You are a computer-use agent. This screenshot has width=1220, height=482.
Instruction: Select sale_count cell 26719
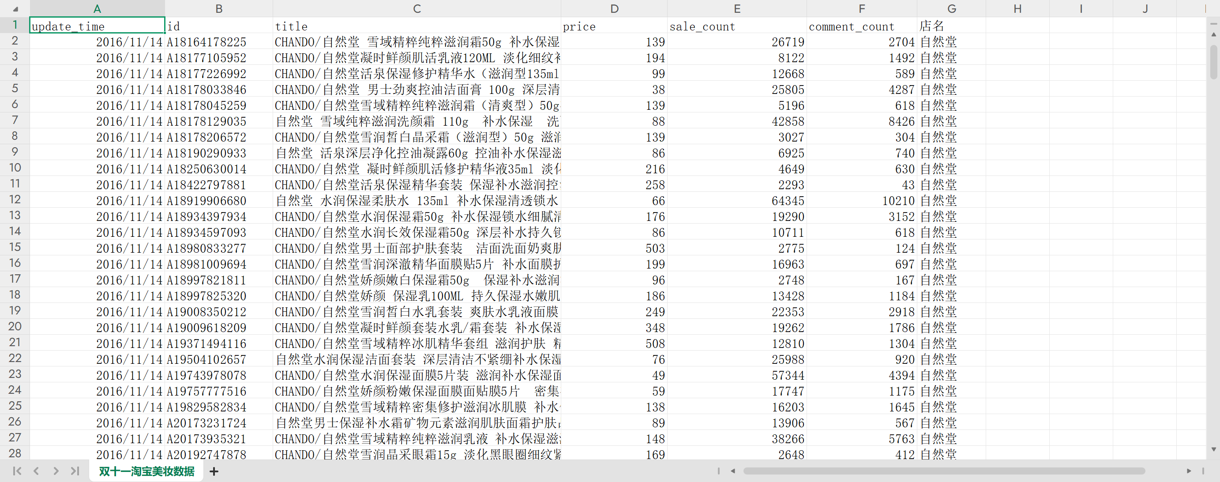737,41
